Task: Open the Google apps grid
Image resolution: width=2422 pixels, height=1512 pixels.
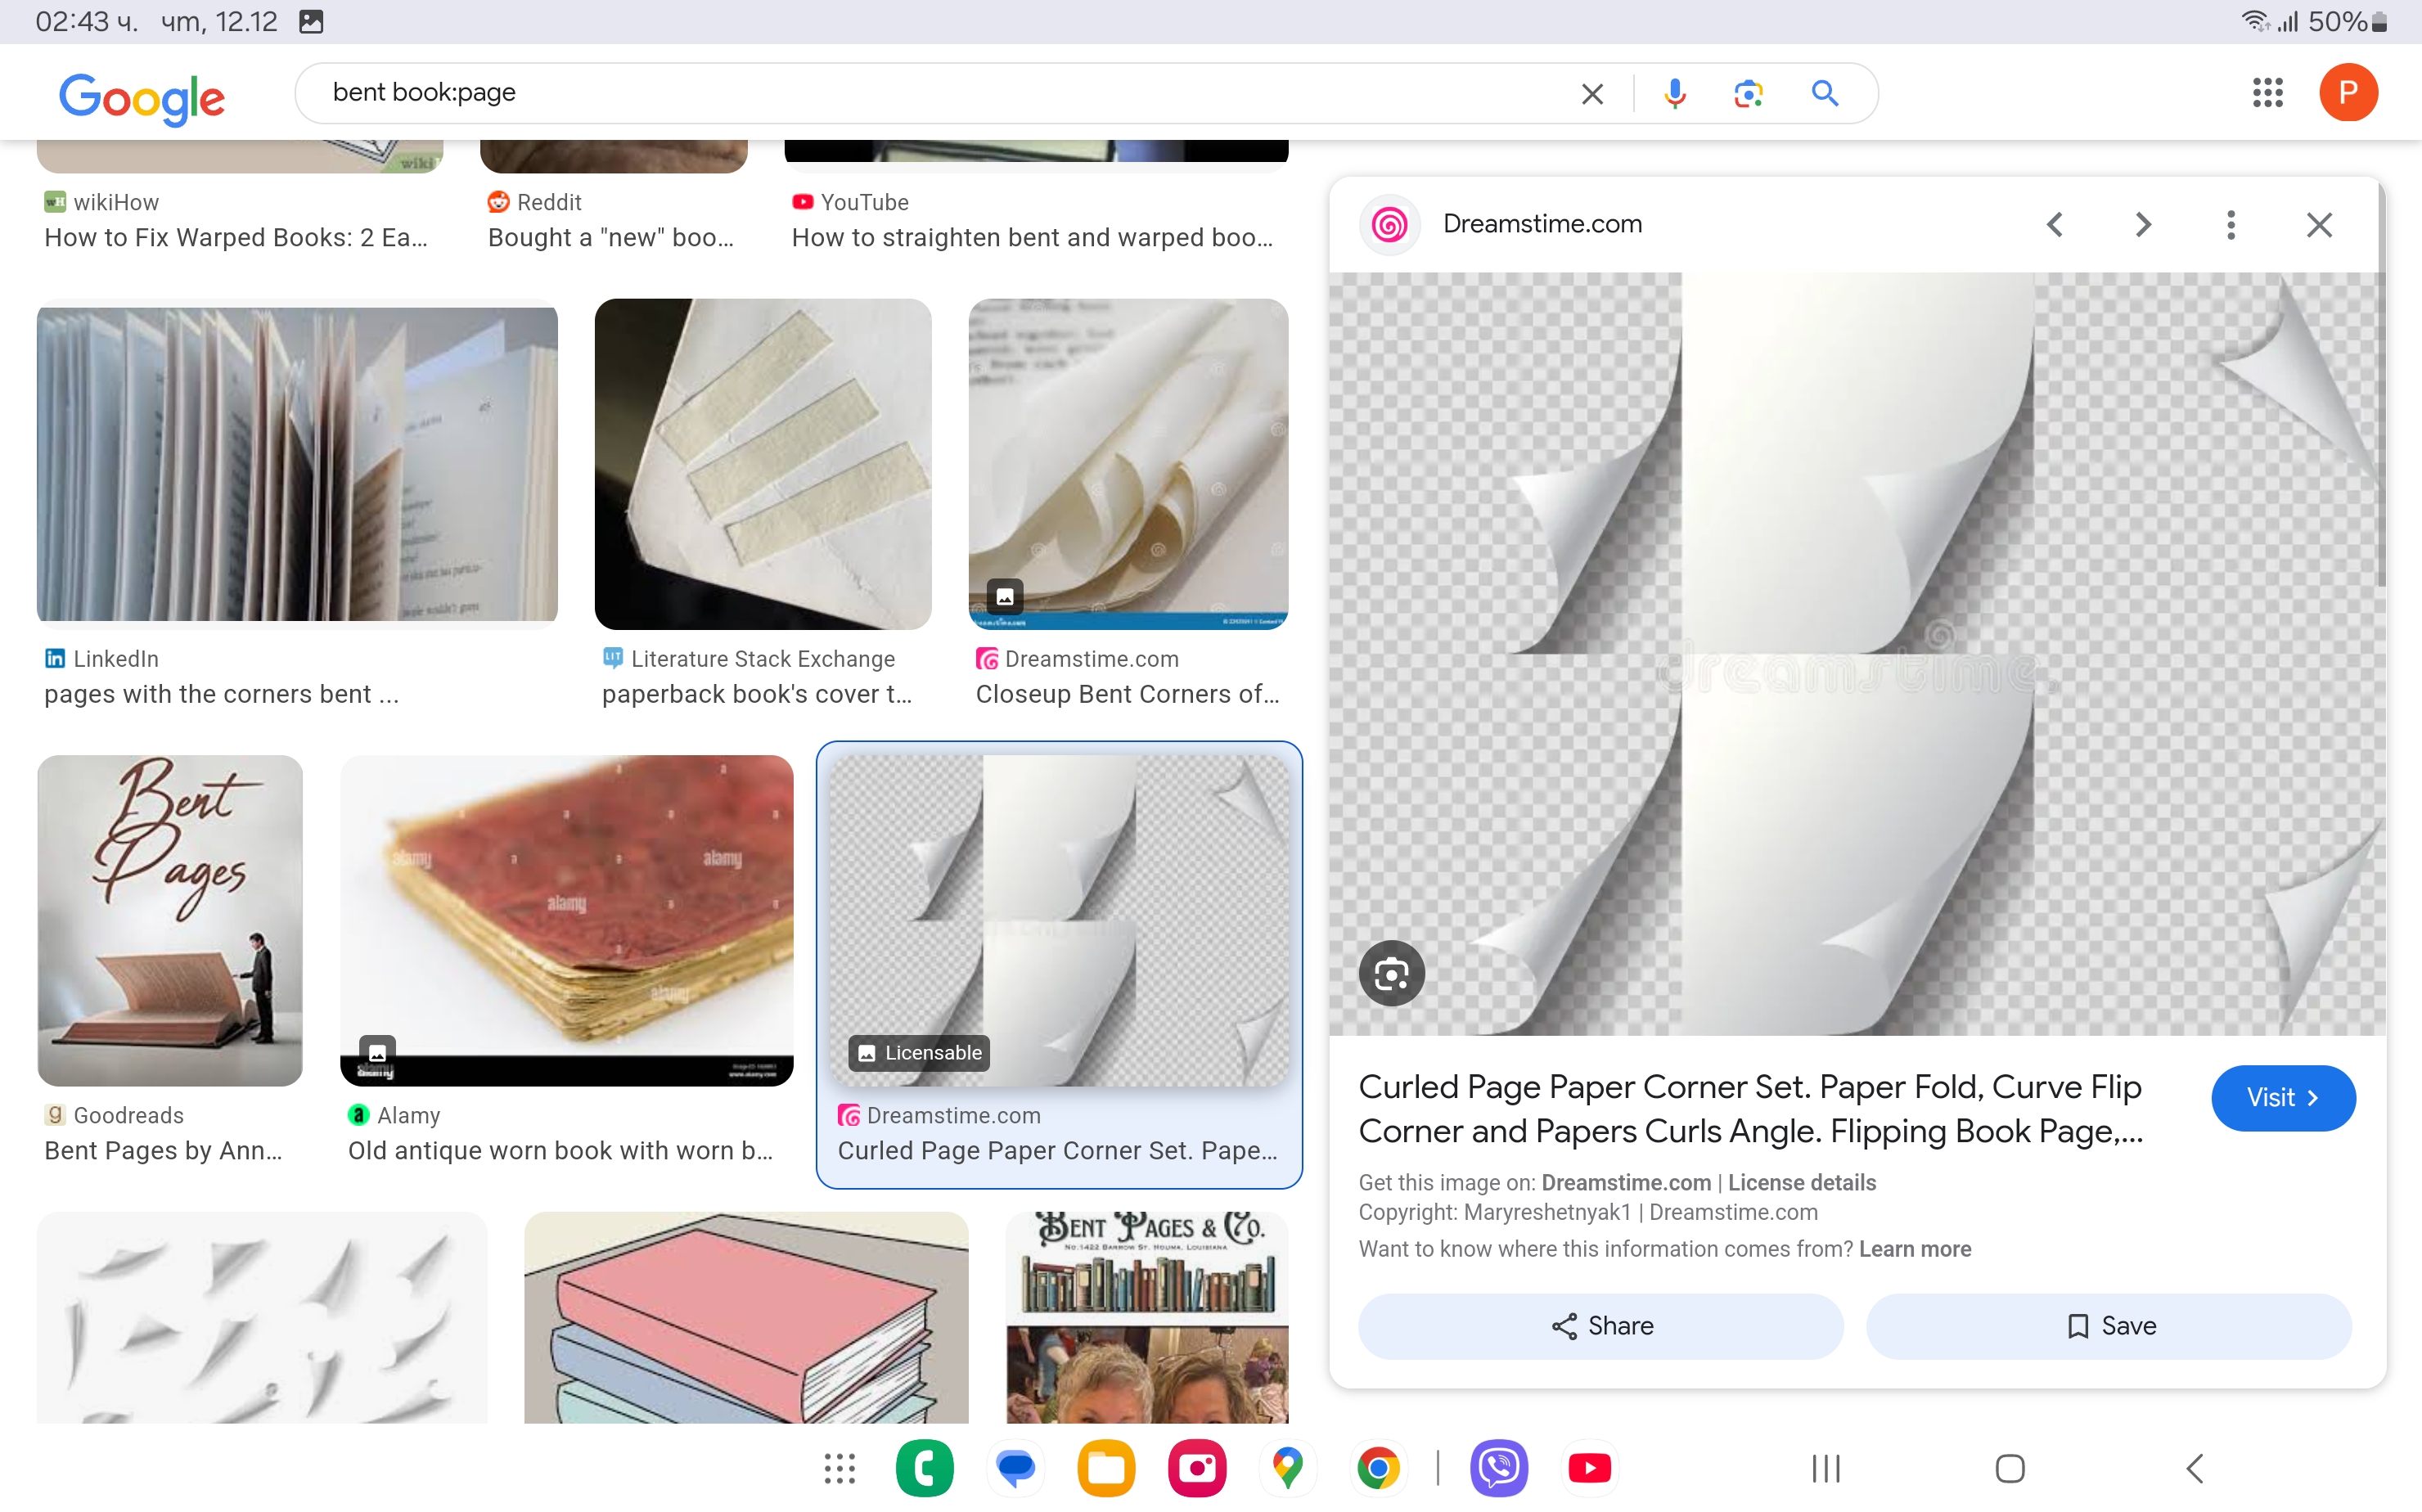Action: click(2267, 93)
